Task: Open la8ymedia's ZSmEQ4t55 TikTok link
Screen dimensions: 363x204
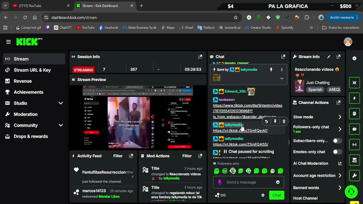Action: pos(240,144)
